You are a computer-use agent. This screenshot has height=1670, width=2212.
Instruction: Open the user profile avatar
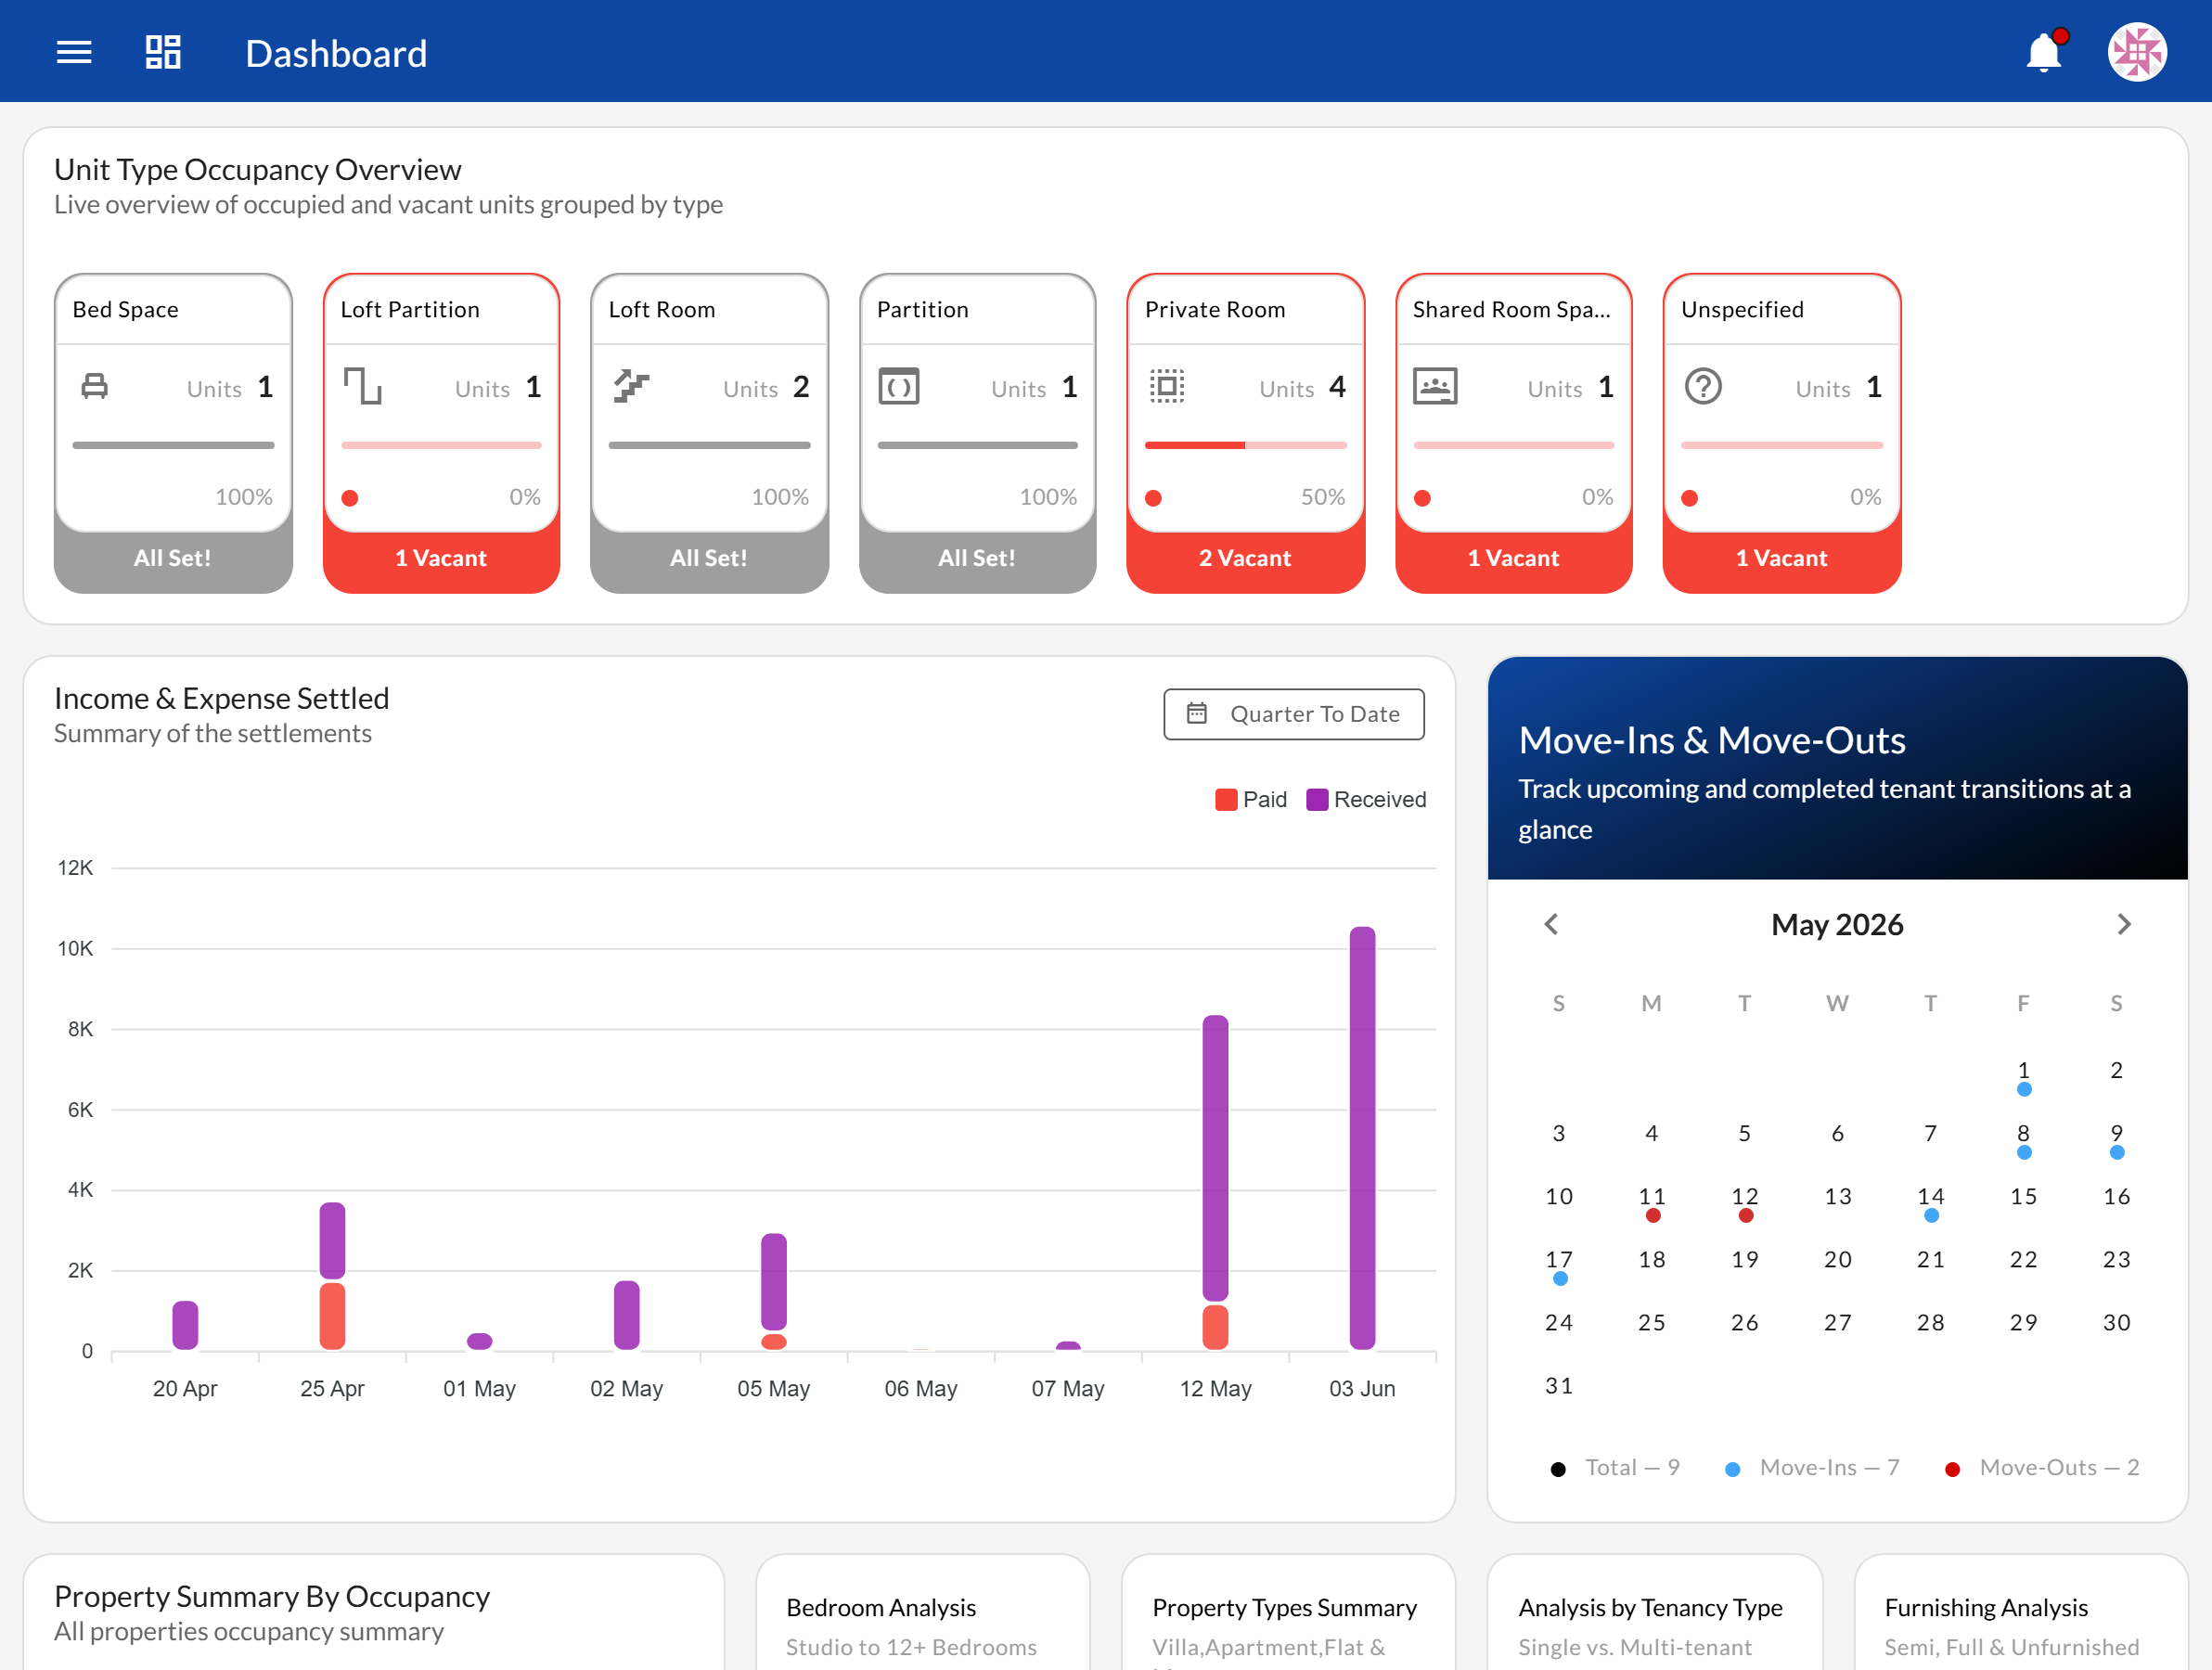tap(2137, 52)
